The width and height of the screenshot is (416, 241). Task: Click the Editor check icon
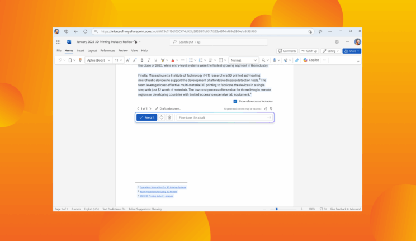(x=286, y=60)
